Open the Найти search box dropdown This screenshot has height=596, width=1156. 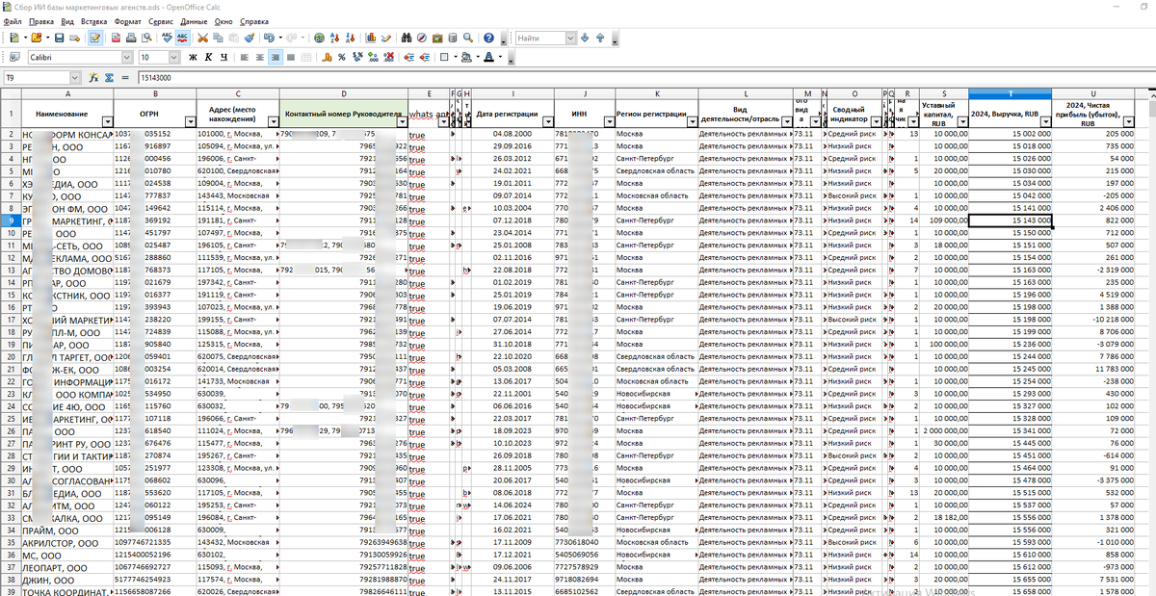(x=570, y=38)
